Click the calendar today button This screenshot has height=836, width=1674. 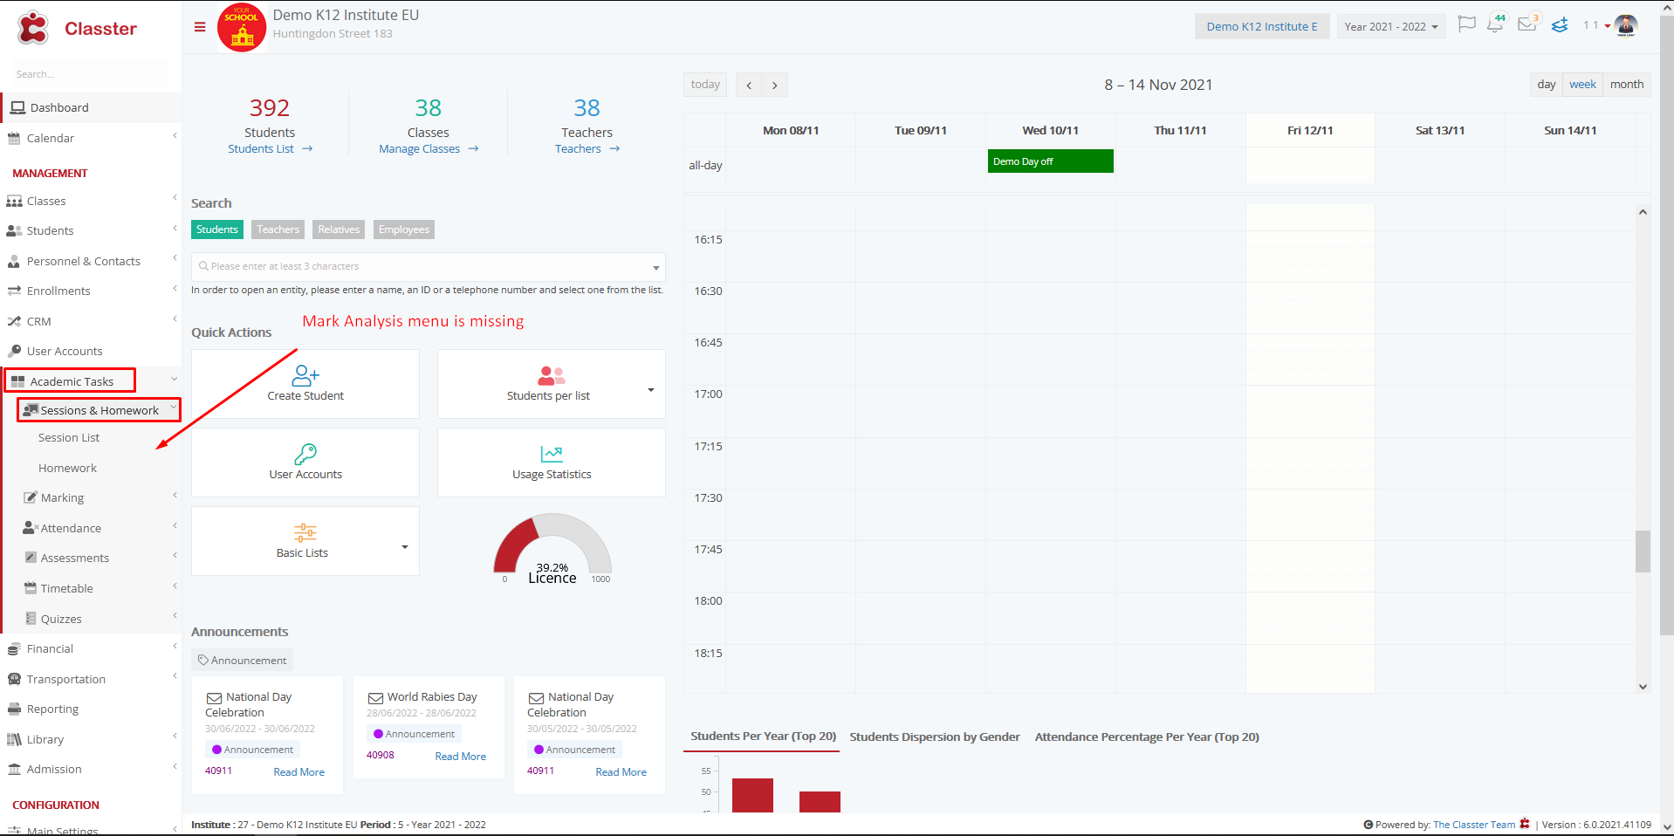(x=705, y=85)
